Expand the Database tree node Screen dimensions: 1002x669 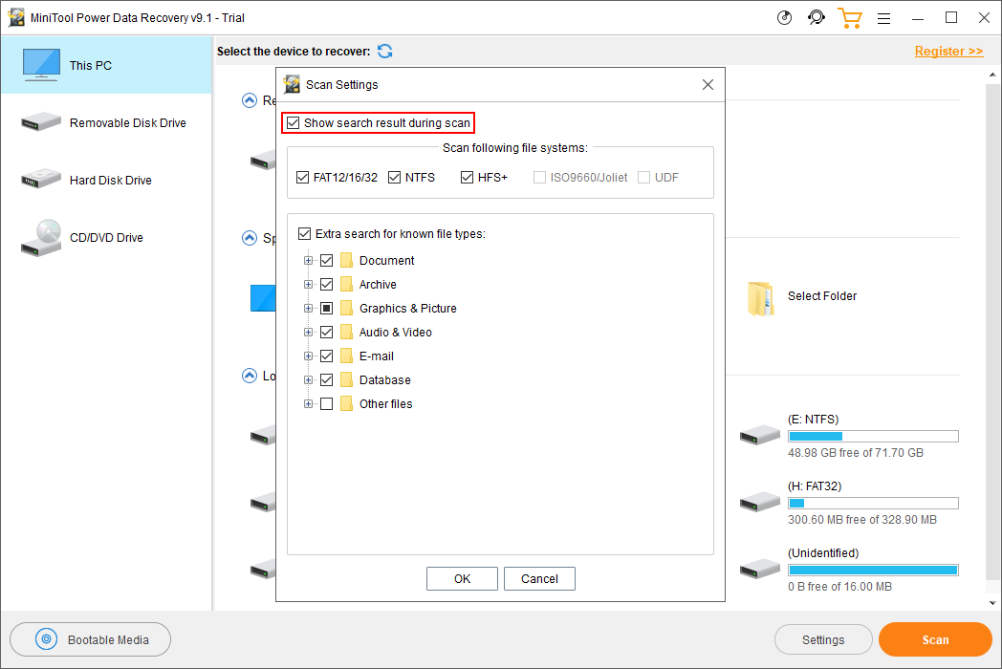pyautogui.click(x=308, y=379)
